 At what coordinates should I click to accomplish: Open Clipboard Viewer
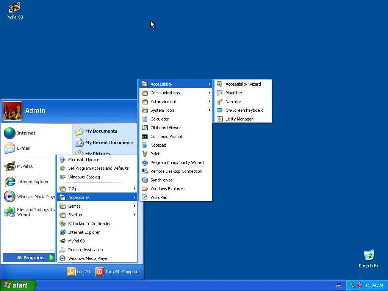click(175, 128)
